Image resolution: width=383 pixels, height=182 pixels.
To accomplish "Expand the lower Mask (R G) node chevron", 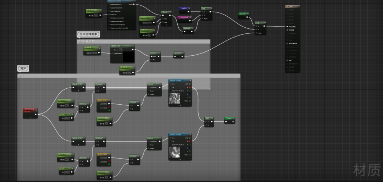I will click(78, 144).
